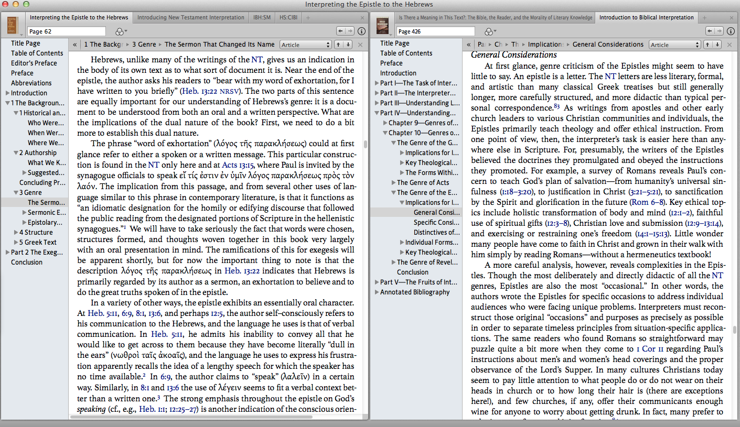740x427 pixels.
Task: Go back in Biblical Interpretation panel history
Action: [710, 31]
